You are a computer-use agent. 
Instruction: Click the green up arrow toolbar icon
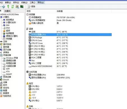8,6
